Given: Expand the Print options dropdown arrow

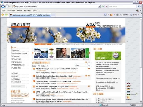Looking at the screenshot, I should tap(120, 15).
